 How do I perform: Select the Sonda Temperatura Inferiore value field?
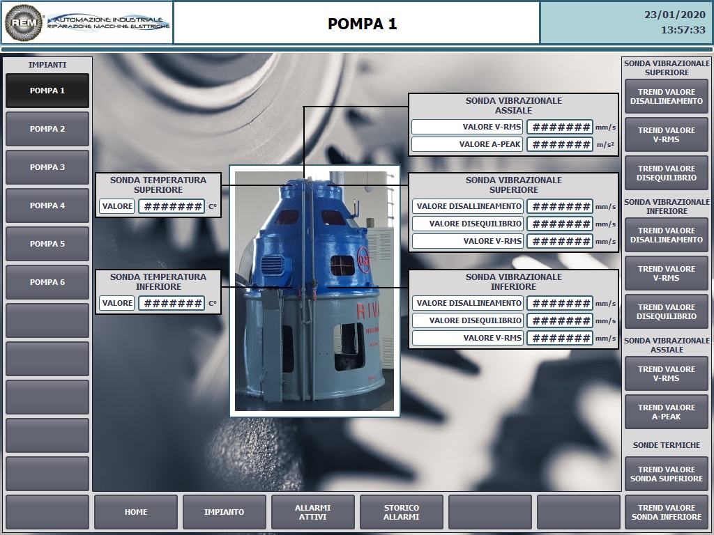172,304
